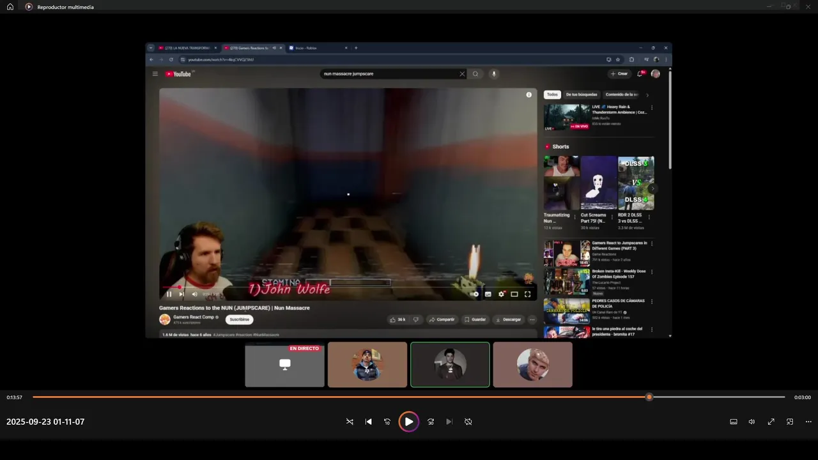This screenshot has width=818, height=460.
Task: Open the subtitles and captions menu
Action: (734, 422)
